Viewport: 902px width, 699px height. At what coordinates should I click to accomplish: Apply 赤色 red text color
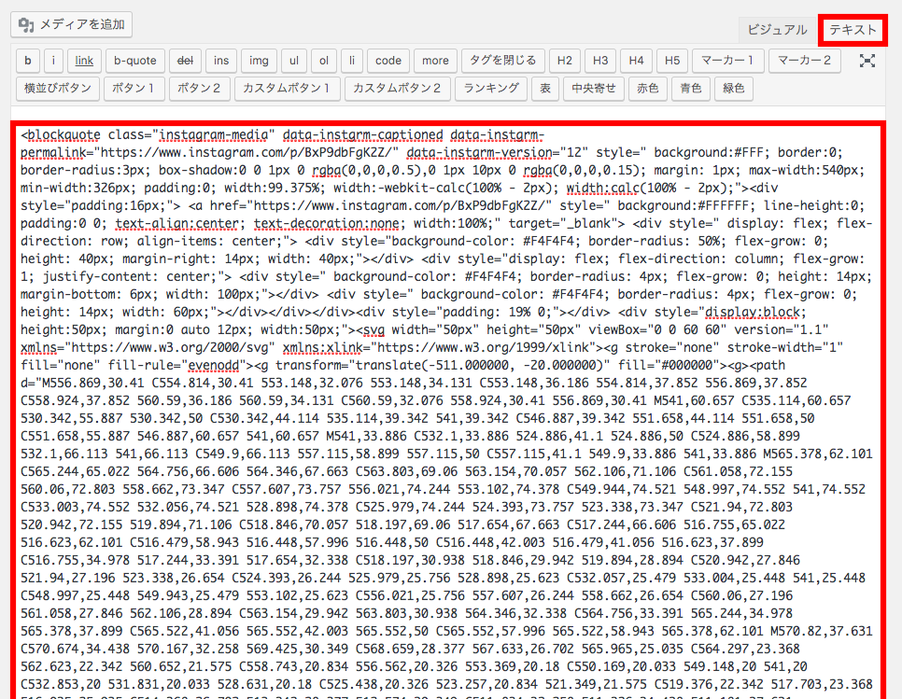[x=648, y=89]
